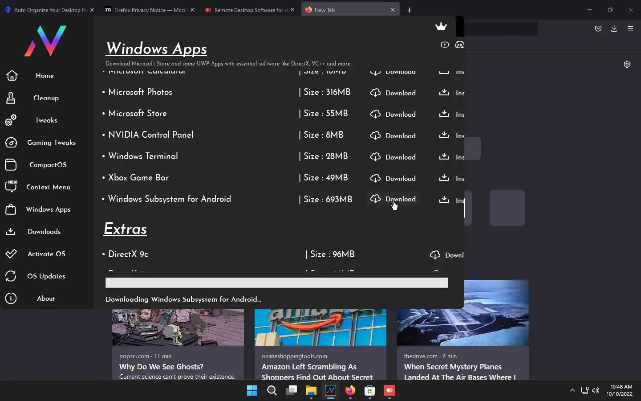Click the 'Size : 693MB' text
This screenshot has height=401, width=641.
(328, 199)
